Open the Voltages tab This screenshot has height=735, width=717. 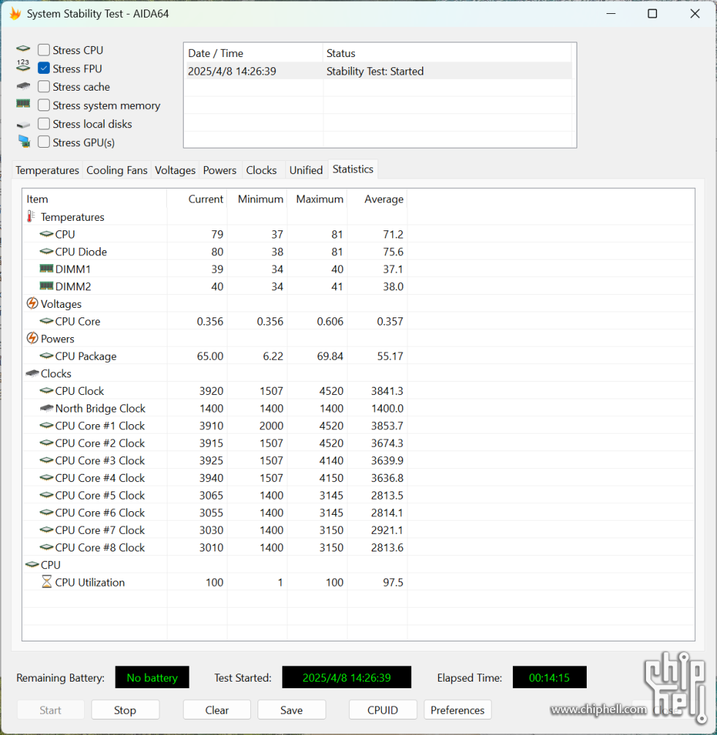[175, 170]
